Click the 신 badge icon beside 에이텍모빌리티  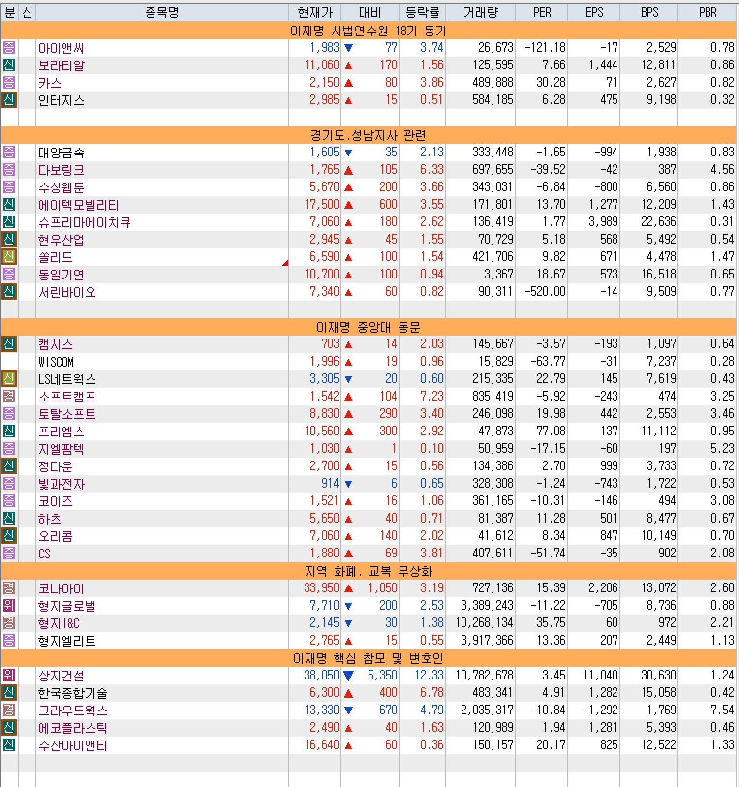[x=9, y=205]
